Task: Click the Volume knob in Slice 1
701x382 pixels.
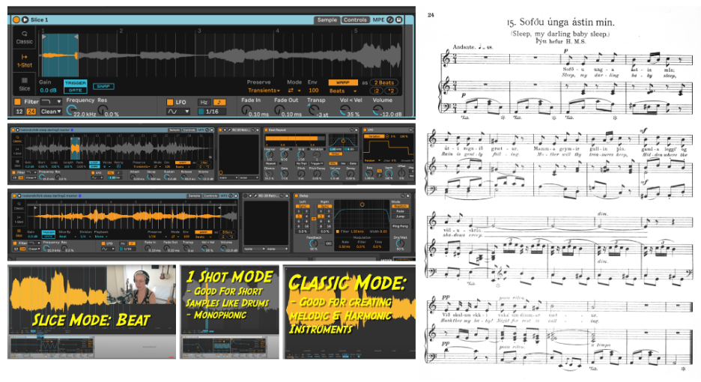Action: 377,109
